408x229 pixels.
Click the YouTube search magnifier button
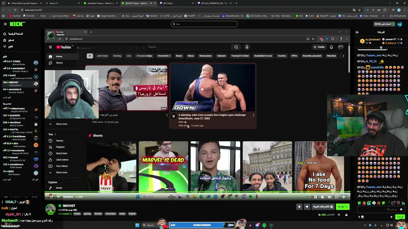tap(236, 47)
